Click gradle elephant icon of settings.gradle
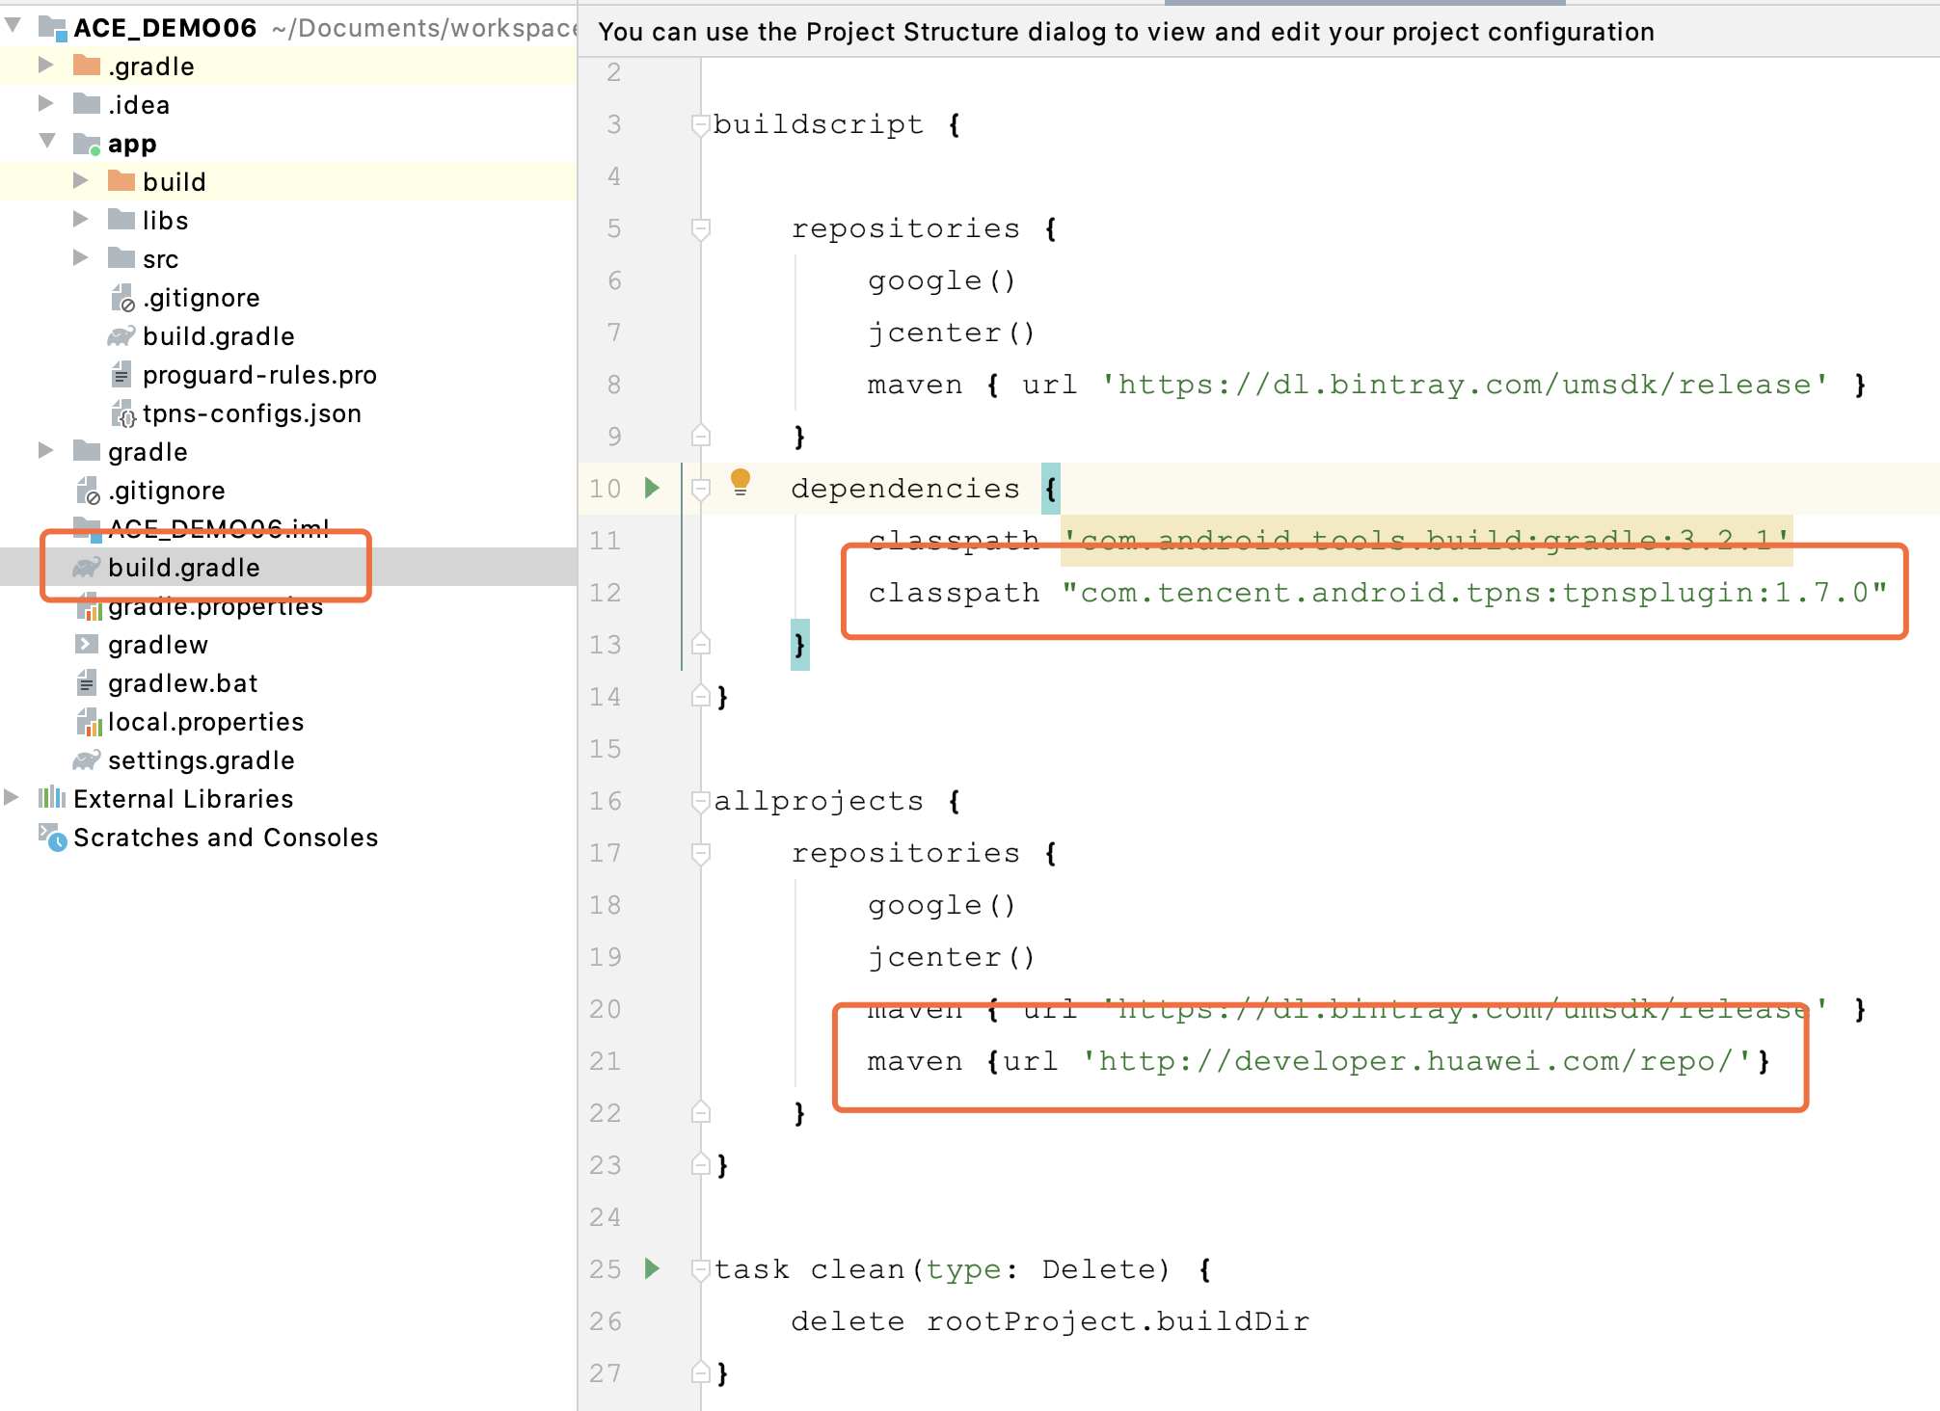 click(x=87, y=759)
